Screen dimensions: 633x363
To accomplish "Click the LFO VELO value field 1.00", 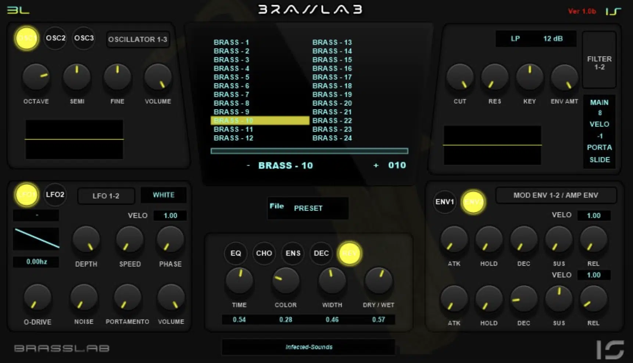I will coord(170,216).
